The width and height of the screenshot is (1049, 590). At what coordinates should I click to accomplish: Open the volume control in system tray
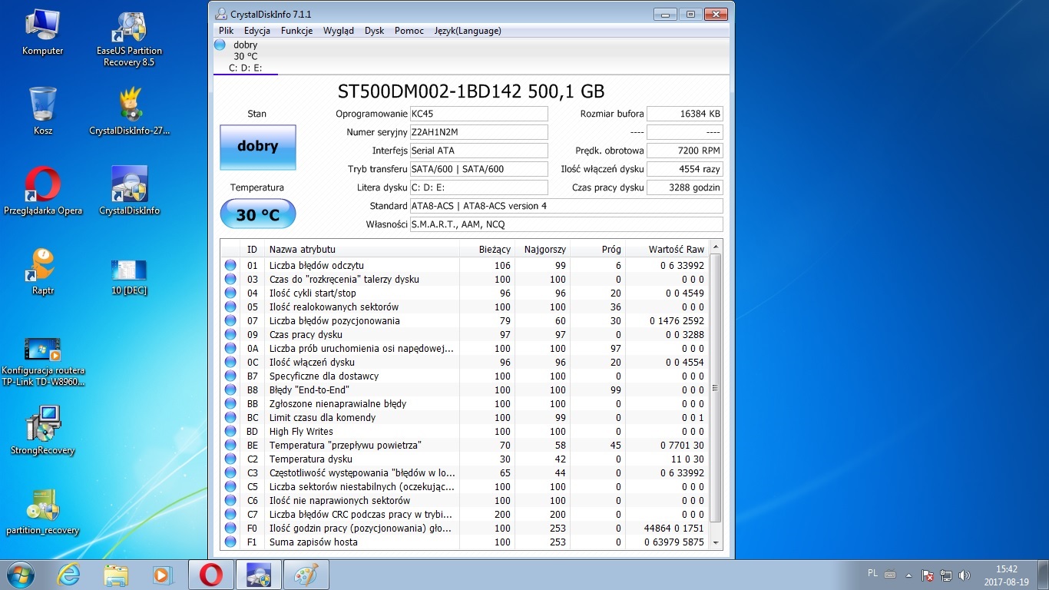[x=965, y=575]
